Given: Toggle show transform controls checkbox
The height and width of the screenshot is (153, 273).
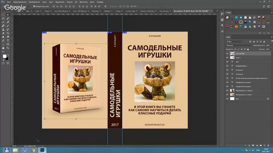Looking at the screenshot, I should pos(34,6).
